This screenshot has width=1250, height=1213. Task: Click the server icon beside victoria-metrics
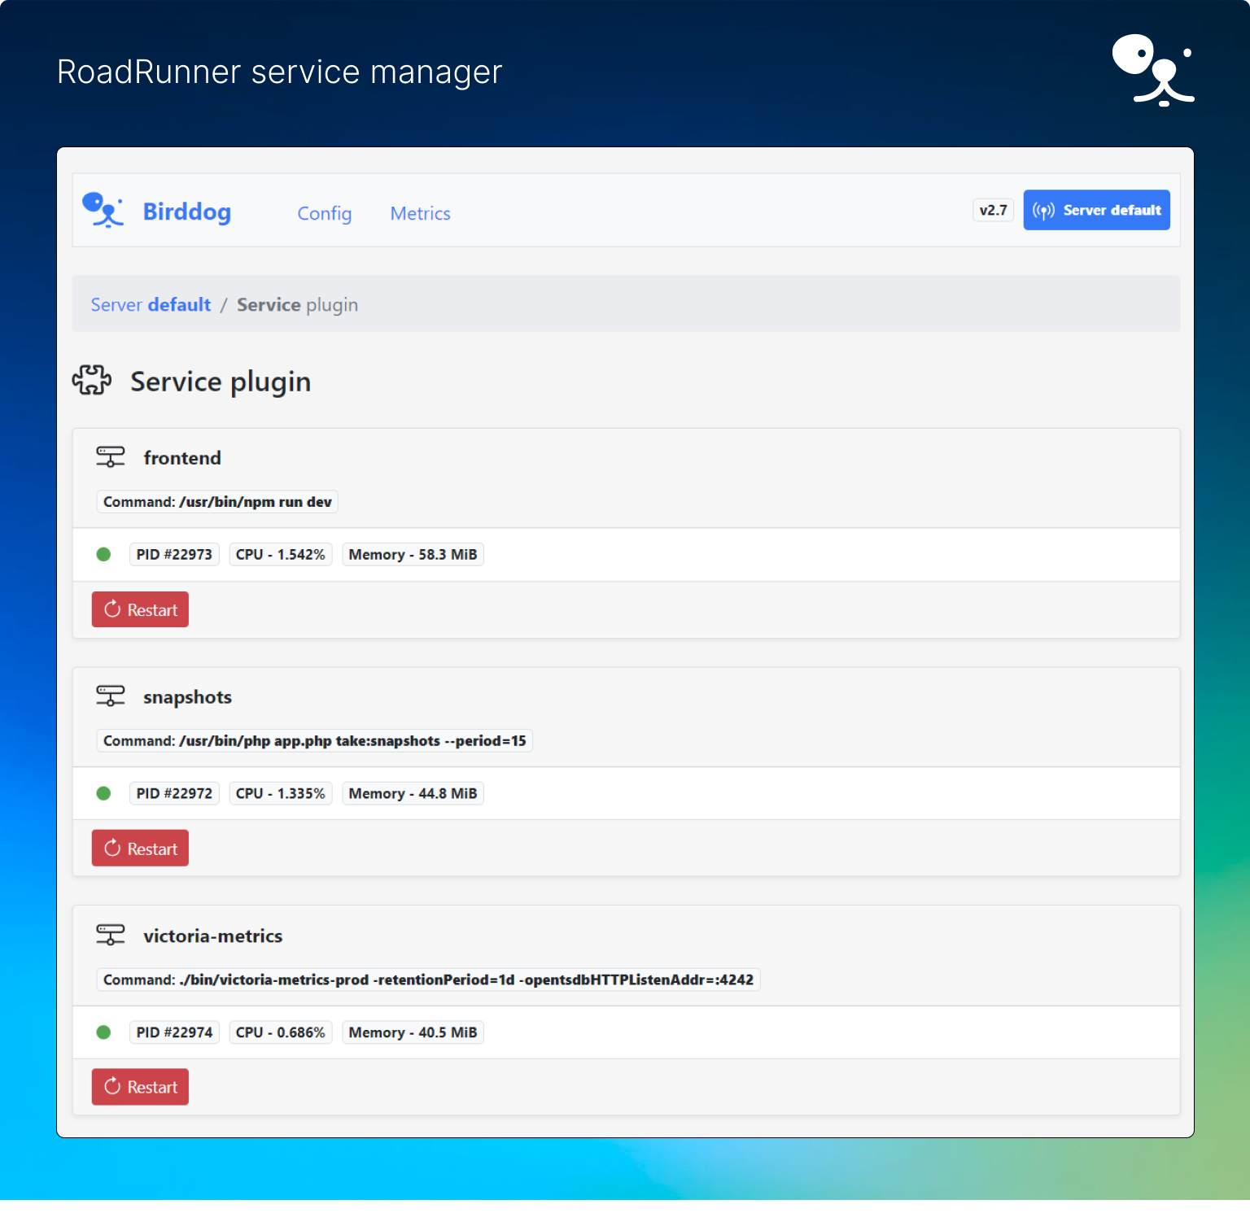110,934
